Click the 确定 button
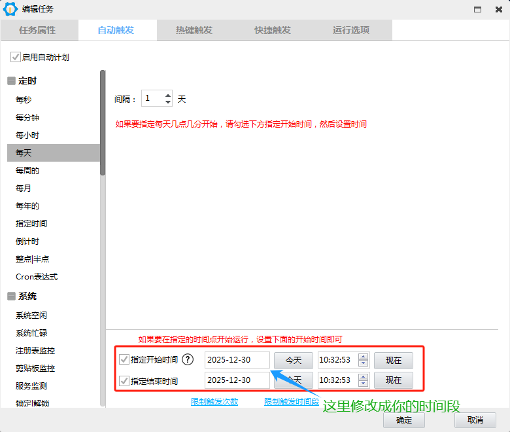510x432 pixels. coord(404,420)
